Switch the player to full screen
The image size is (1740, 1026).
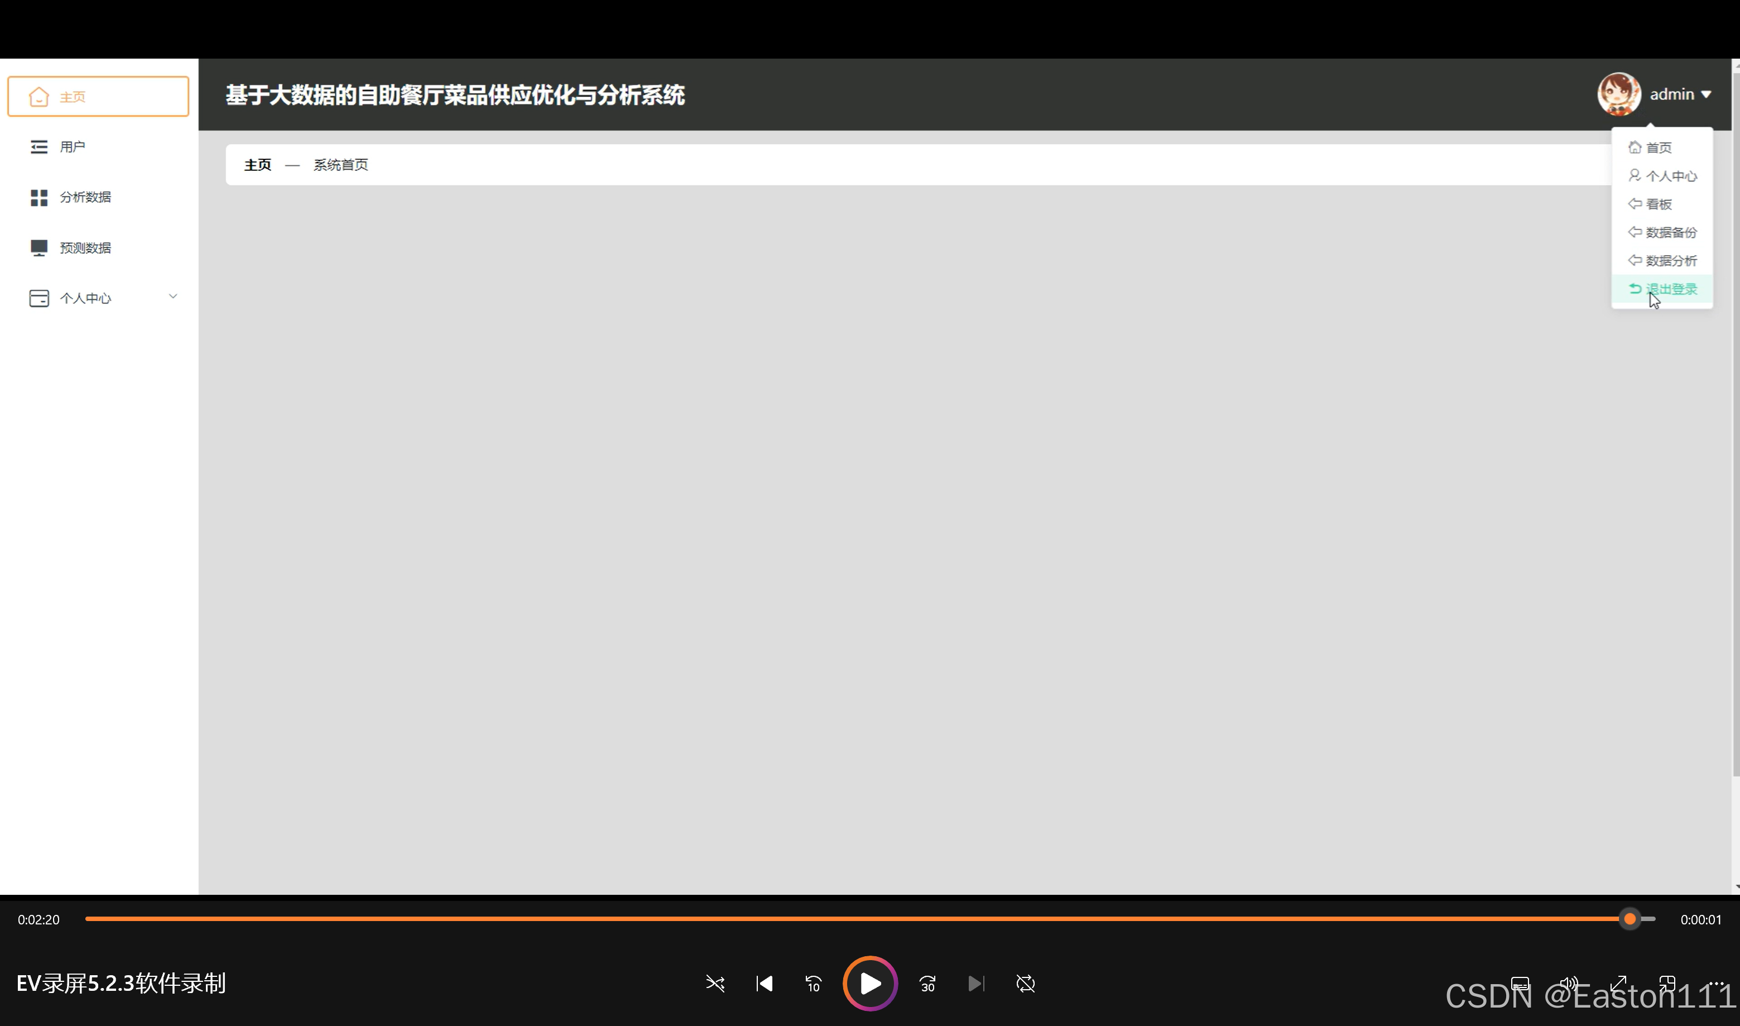pos(1618,983)
